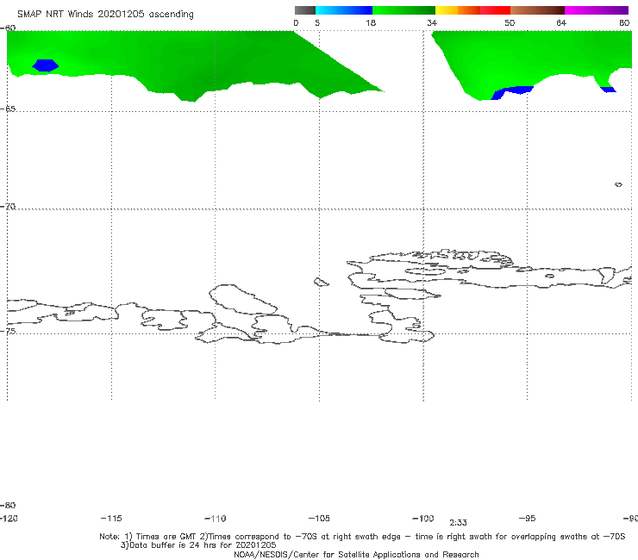The image size is (638, 560).
Task: Click the longitude label "-110"
Action: [216, 519]
